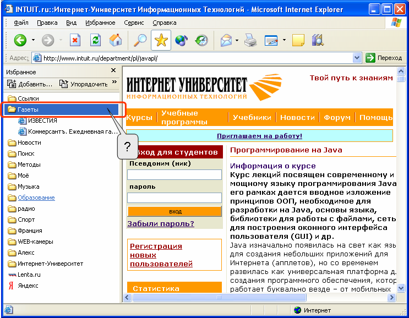Click the page icon in the address bar
This screenshot has width=409, height=318.
click(x=37, y=58)
